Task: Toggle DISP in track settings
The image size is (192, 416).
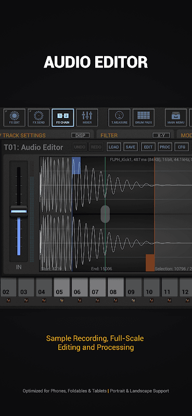Action: (x=81, y=135)
